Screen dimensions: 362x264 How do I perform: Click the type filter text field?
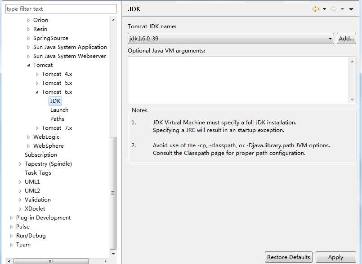coord(61,9)
